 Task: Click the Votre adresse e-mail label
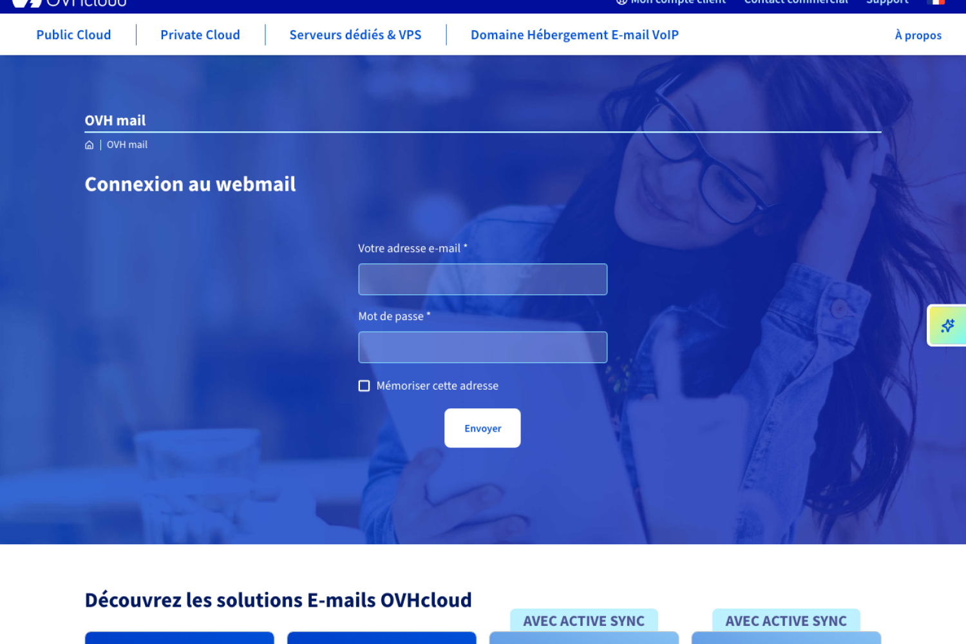click(x=413, y=249)
